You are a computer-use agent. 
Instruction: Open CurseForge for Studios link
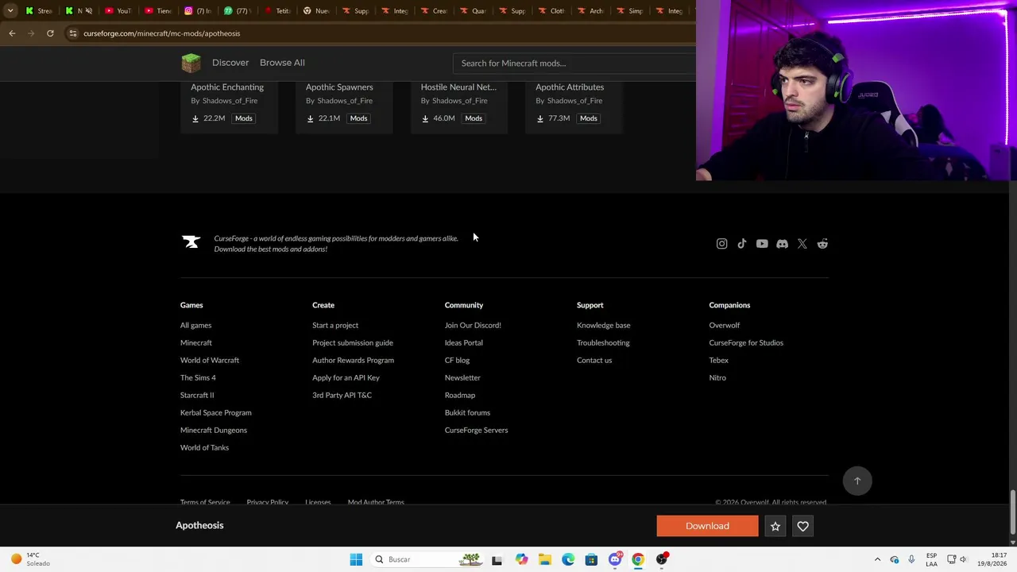point(746,343)
